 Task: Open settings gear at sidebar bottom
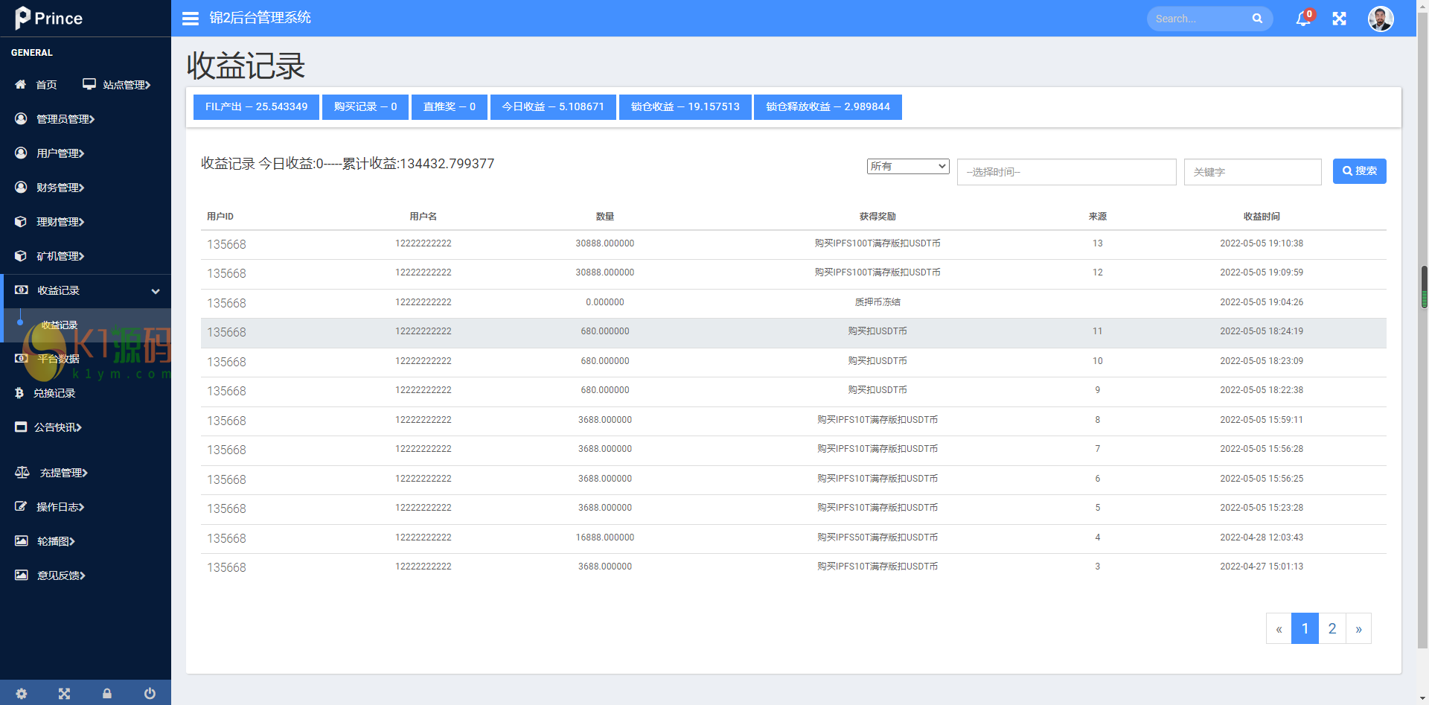22,693
